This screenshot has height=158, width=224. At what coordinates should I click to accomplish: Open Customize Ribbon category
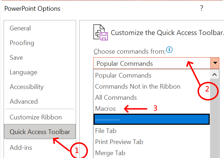pos(35,117)
